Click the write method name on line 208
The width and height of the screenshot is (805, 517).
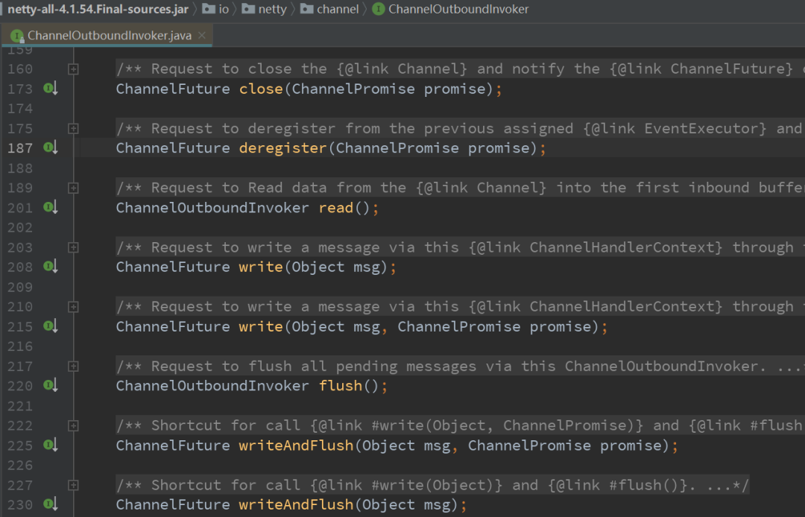(x=261, y=267)
